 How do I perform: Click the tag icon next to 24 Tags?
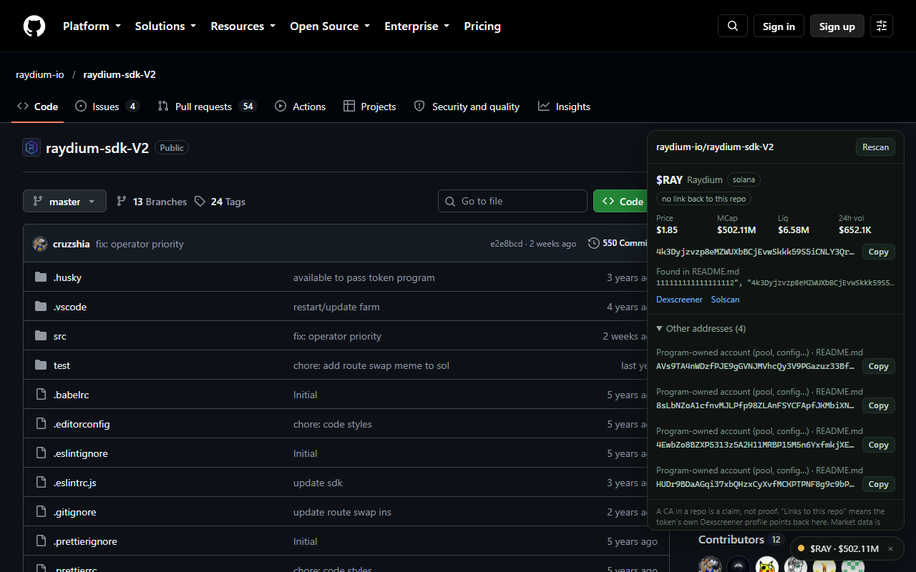coord(200,202)
